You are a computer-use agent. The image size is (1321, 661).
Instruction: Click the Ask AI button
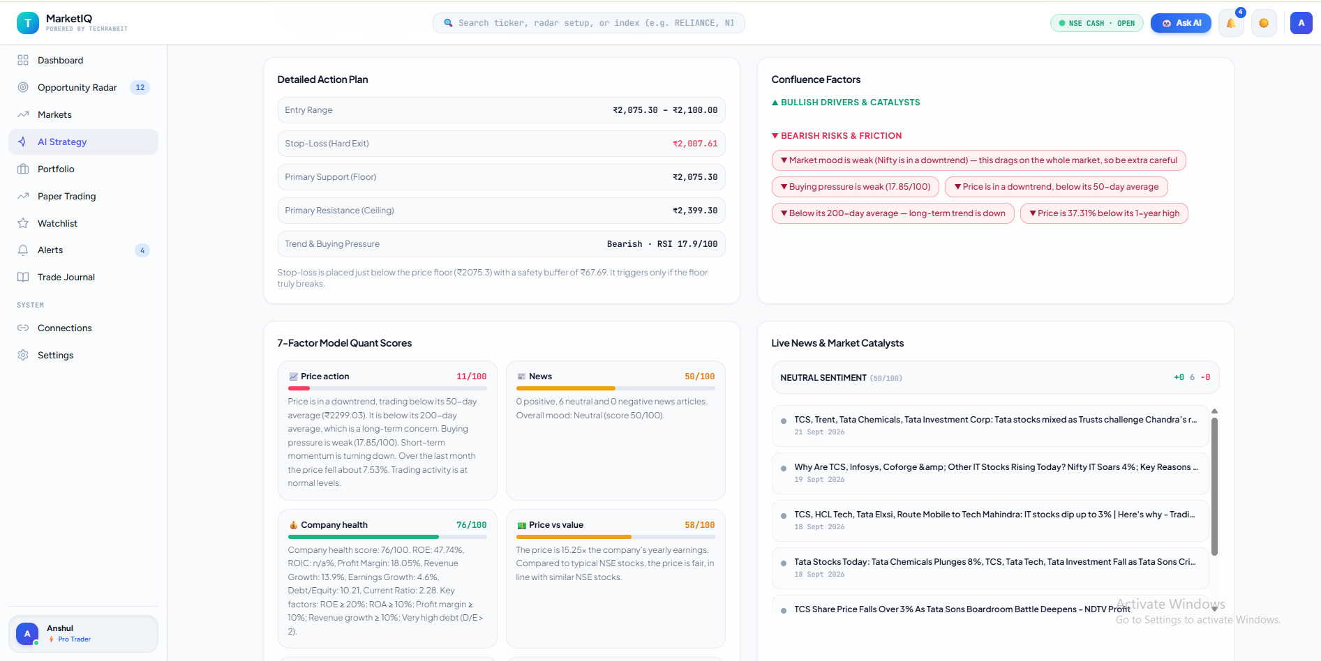click(x=1181, y=23)
